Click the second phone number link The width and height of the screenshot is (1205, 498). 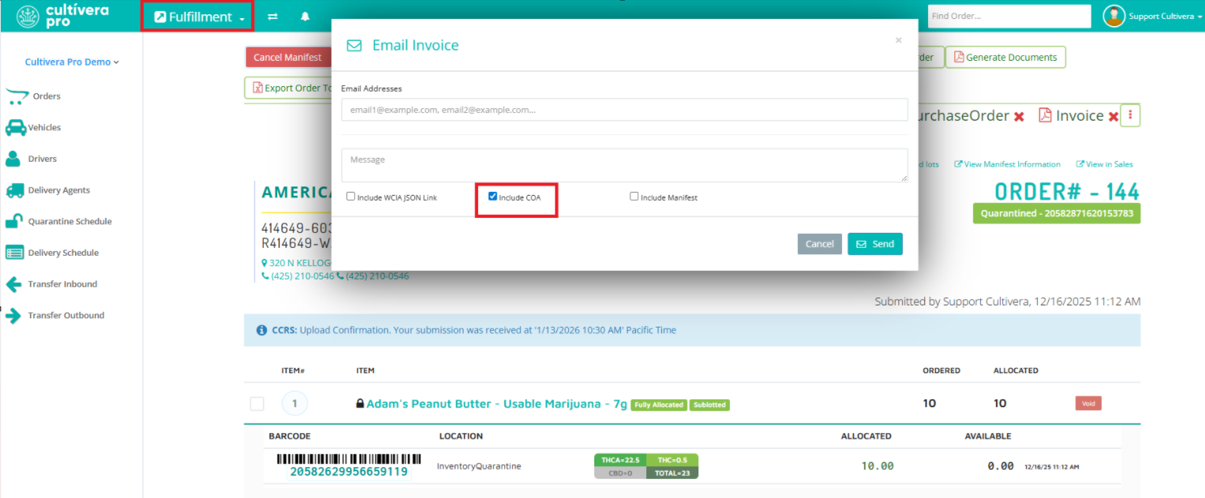(372, 276)
